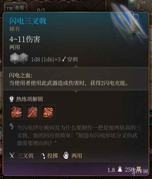Click the piercing damage type icon

[x=64, y=59]
